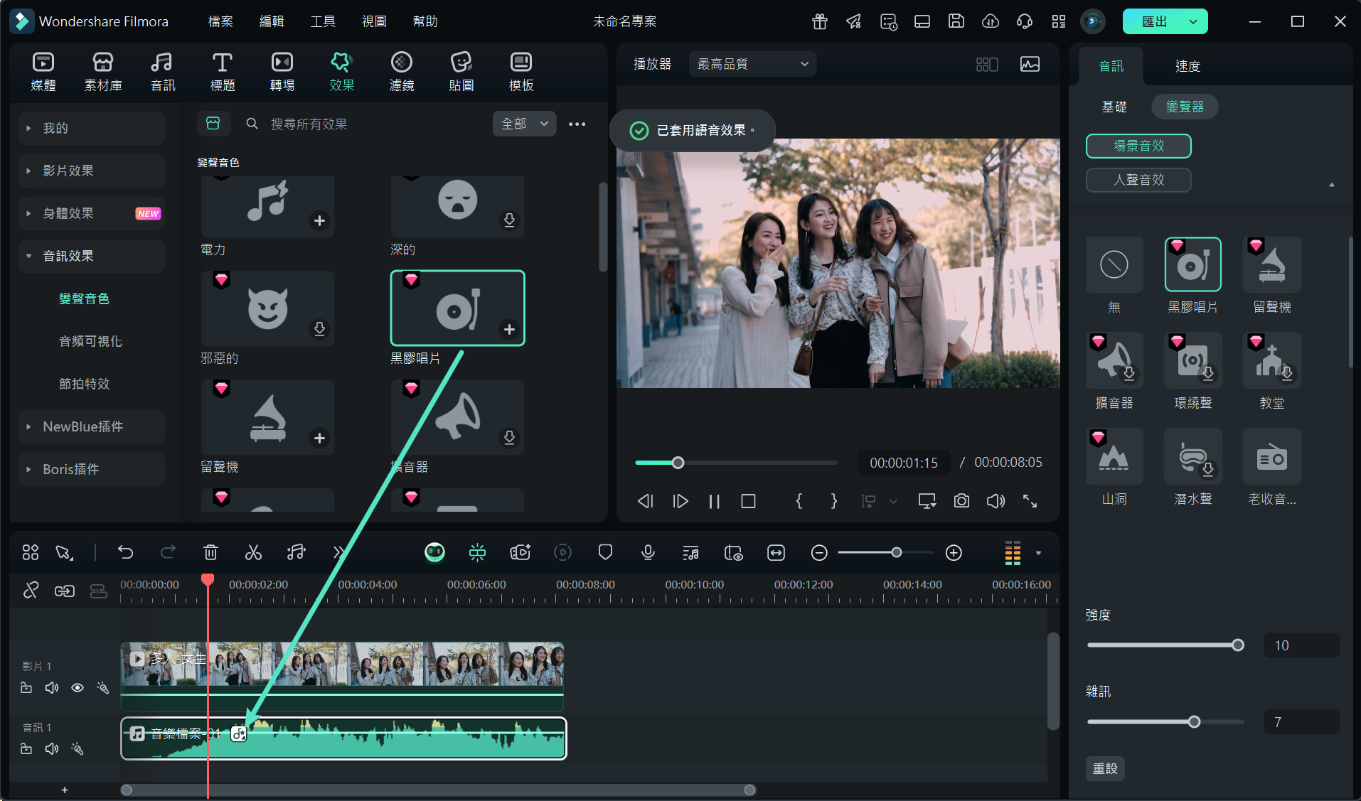
Task: Select the scissors split tool
Action: coord(253,552)
